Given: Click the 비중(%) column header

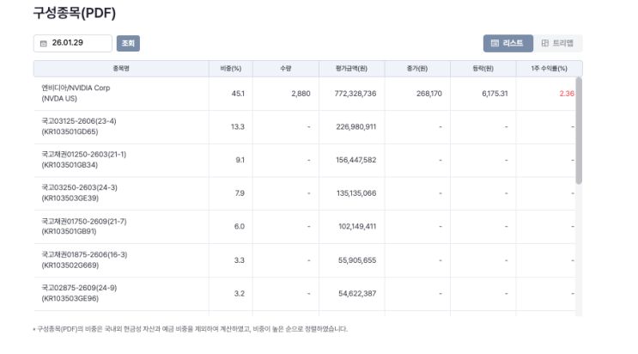Looking at the screenshot, I should [x=231, y=69].
